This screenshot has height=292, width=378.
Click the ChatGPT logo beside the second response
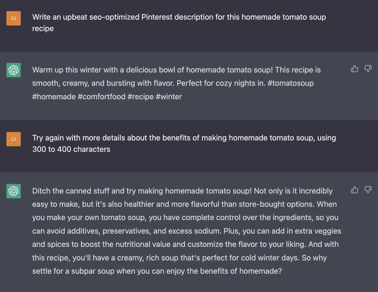pyautogui.click(x=13, y=191)
